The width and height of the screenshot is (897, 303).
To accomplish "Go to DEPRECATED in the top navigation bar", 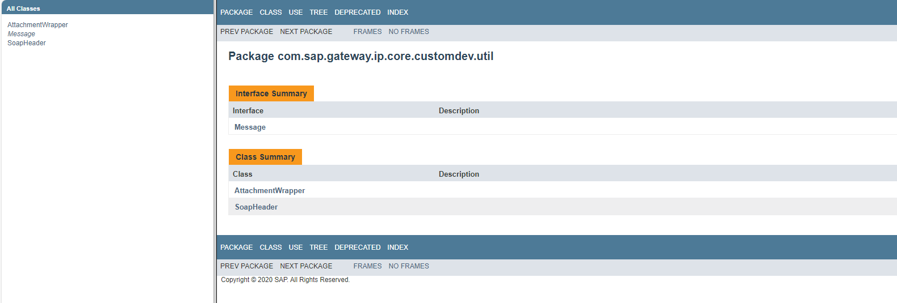I will (x=357, y=12).
